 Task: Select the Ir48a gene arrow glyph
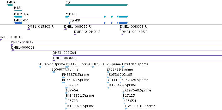[10, 5]
